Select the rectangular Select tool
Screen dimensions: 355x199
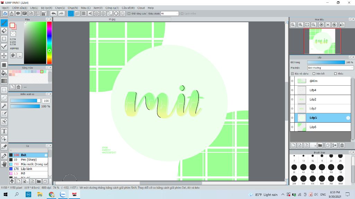pos(4,90)
